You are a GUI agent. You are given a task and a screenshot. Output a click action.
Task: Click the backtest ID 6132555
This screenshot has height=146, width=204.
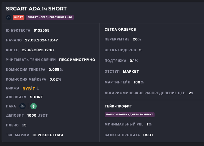tap(41, 31)
